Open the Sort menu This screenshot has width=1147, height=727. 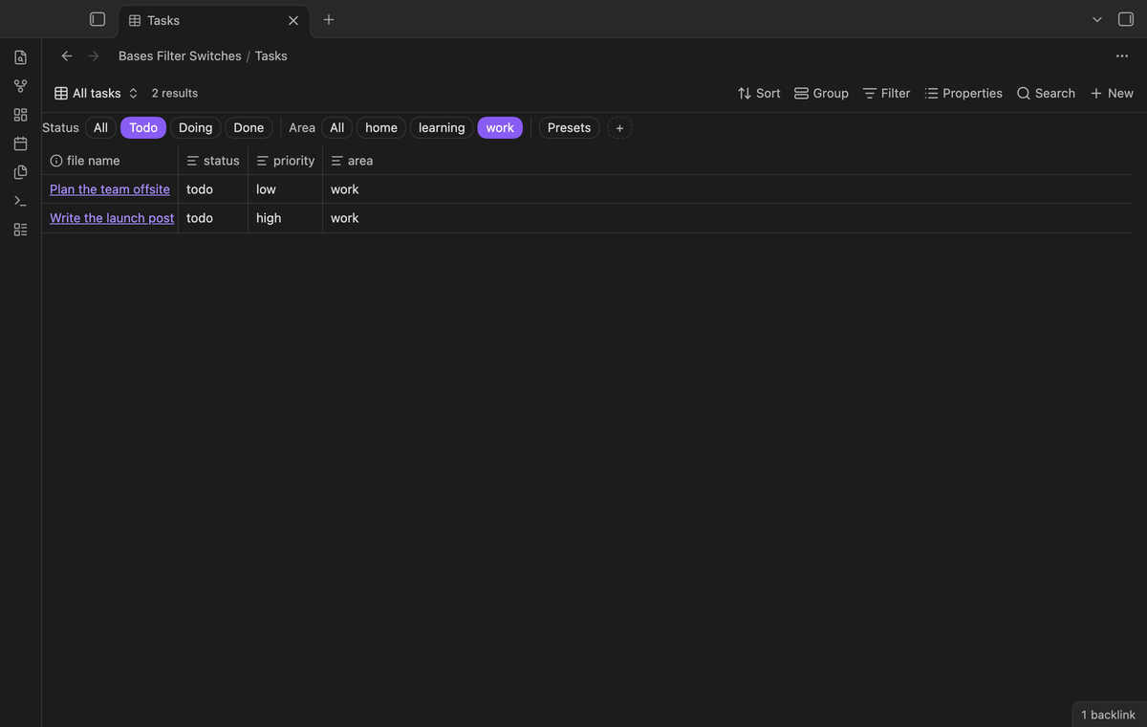(x=759, y=93)
